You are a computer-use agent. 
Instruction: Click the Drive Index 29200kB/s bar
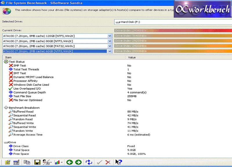click(173, 41)
